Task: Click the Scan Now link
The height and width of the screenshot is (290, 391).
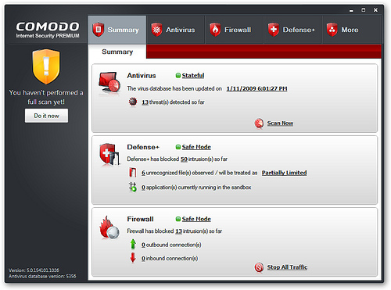Action: pos(280,124)
